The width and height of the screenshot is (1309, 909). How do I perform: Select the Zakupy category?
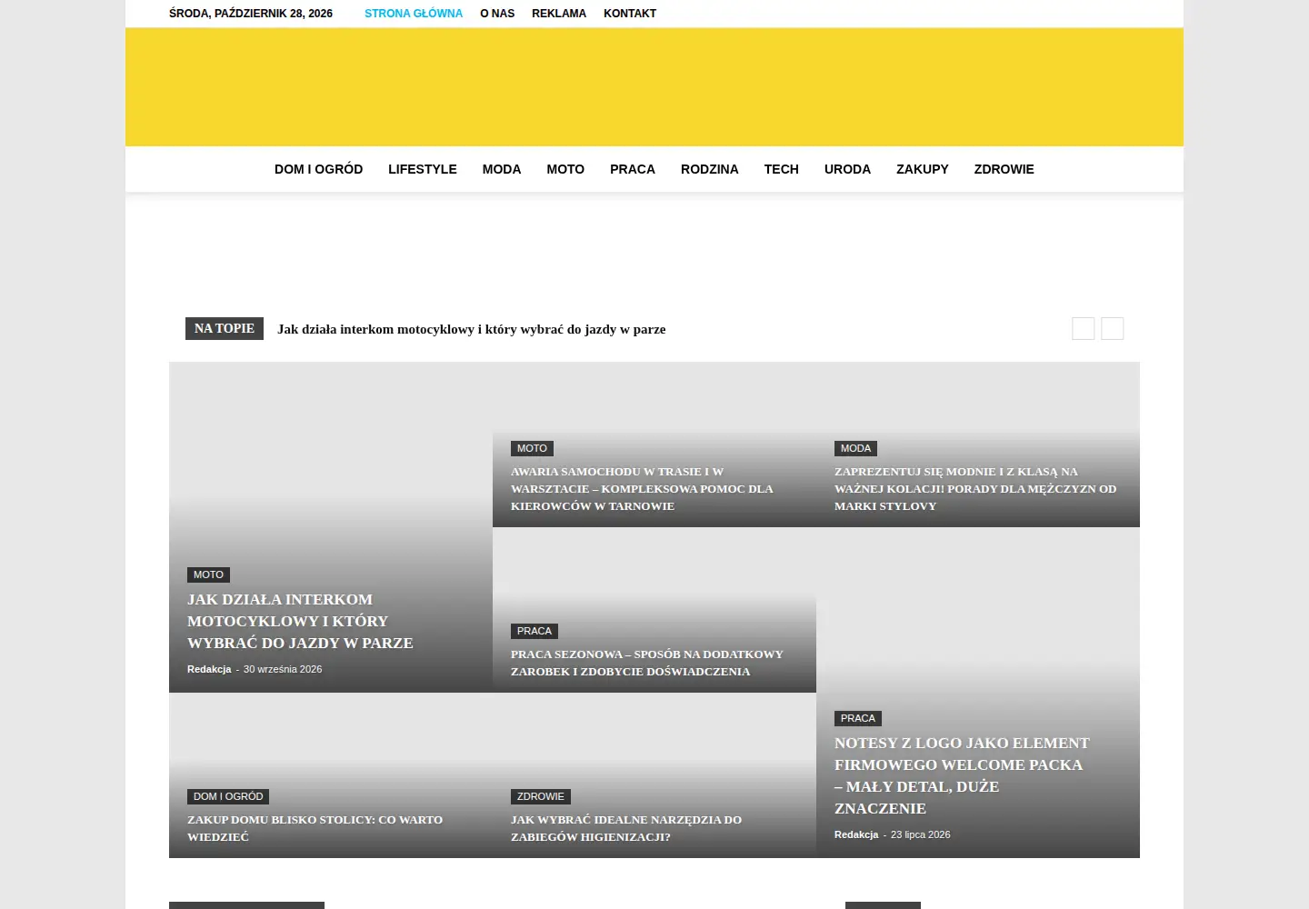[x=923, y=169]
